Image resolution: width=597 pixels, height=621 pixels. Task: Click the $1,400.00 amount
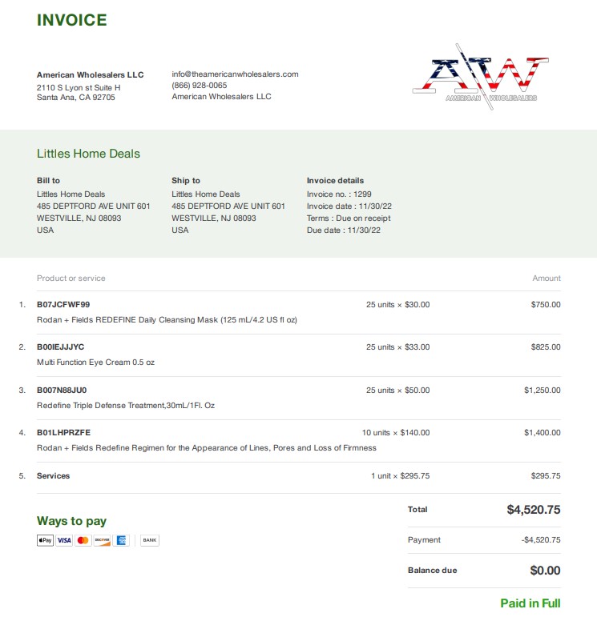(543, 432)
